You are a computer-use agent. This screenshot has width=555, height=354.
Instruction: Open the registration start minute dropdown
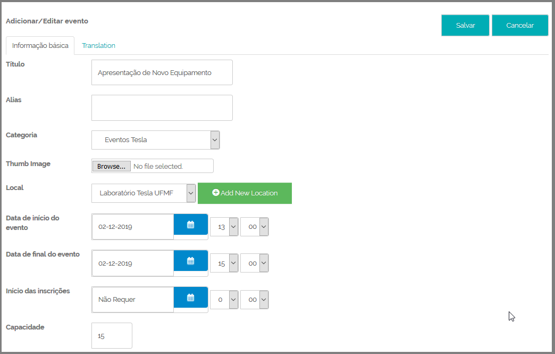[x=255, y=300]
